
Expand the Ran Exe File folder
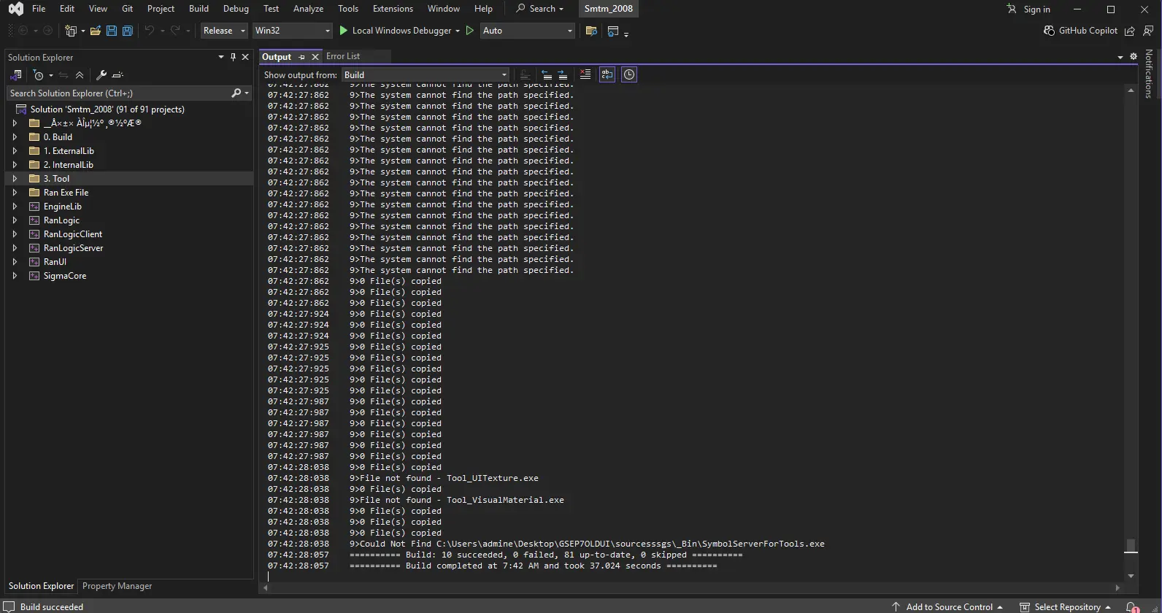(15, 193)
